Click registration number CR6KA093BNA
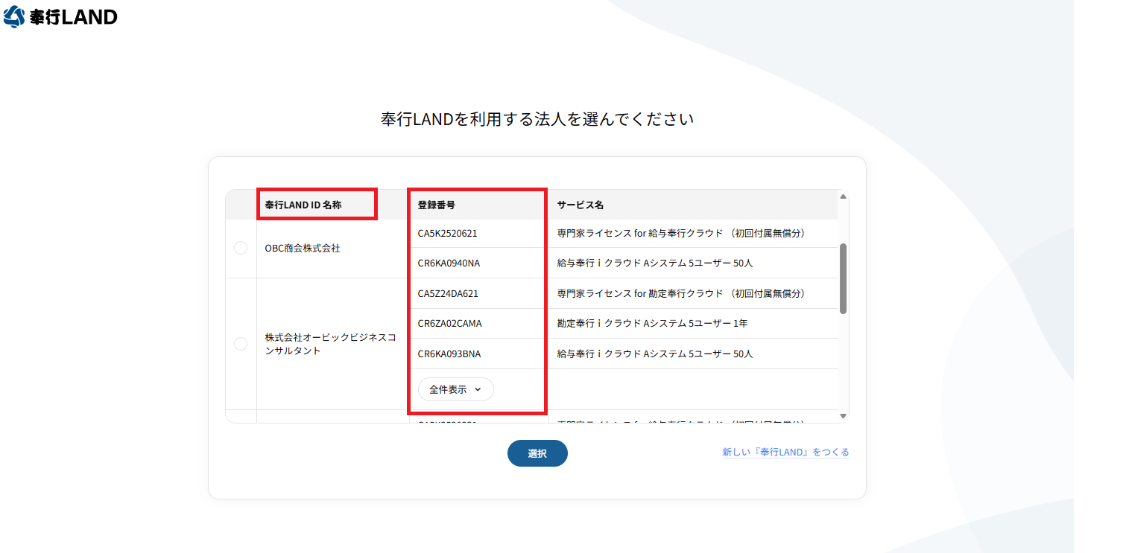 point(449,354)
